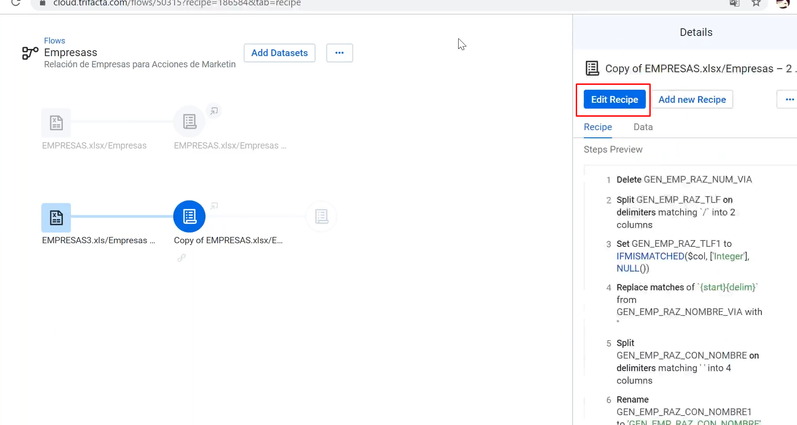Click the Add Datasets button

coord(279,53)
